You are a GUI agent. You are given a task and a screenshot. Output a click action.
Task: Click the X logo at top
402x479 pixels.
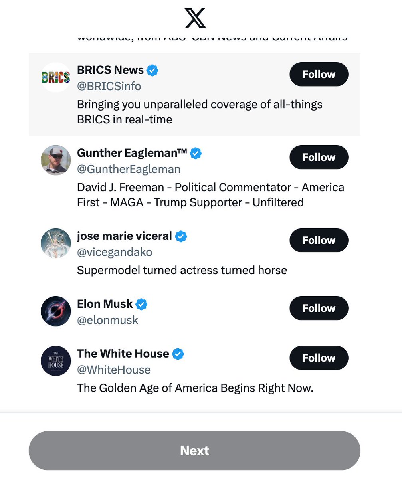click(195, 18)
